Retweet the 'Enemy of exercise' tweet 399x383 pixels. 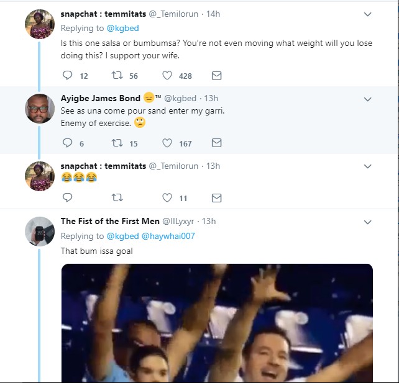coord(116,143)
